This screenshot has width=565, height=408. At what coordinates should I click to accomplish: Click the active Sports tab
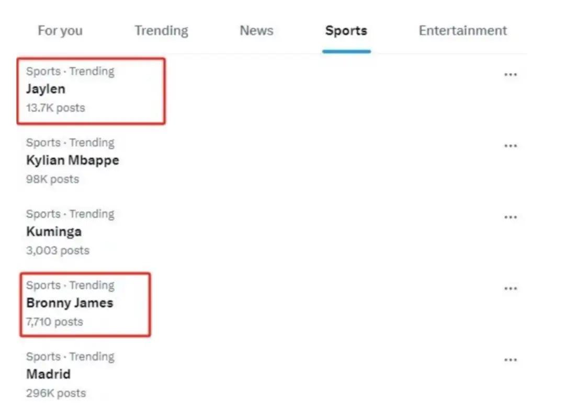click(346, 31)
